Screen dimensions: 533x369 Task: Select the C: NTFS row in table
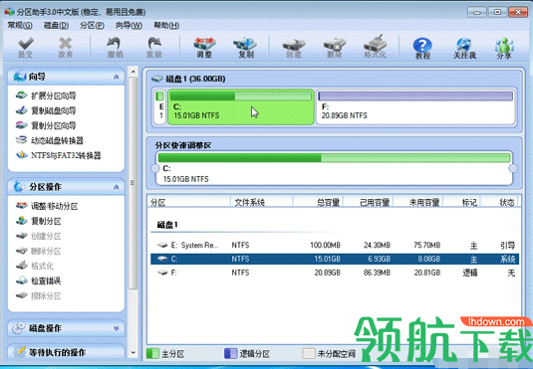(x=335, y=259)
